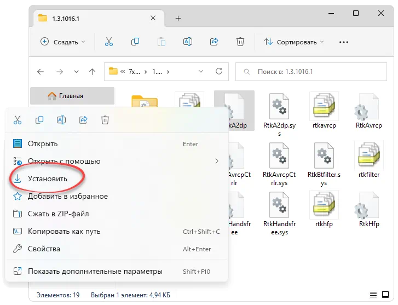Close the 1.3.1016.1 tab
The width and height of the screenshot is (398, 305).
coord(153,18)
